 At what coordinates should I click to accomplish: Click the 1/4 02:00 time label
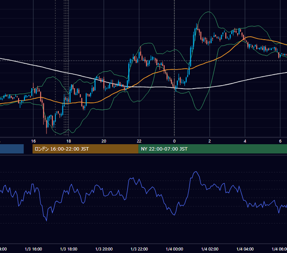pyautogui.click(x=210, y=249)
